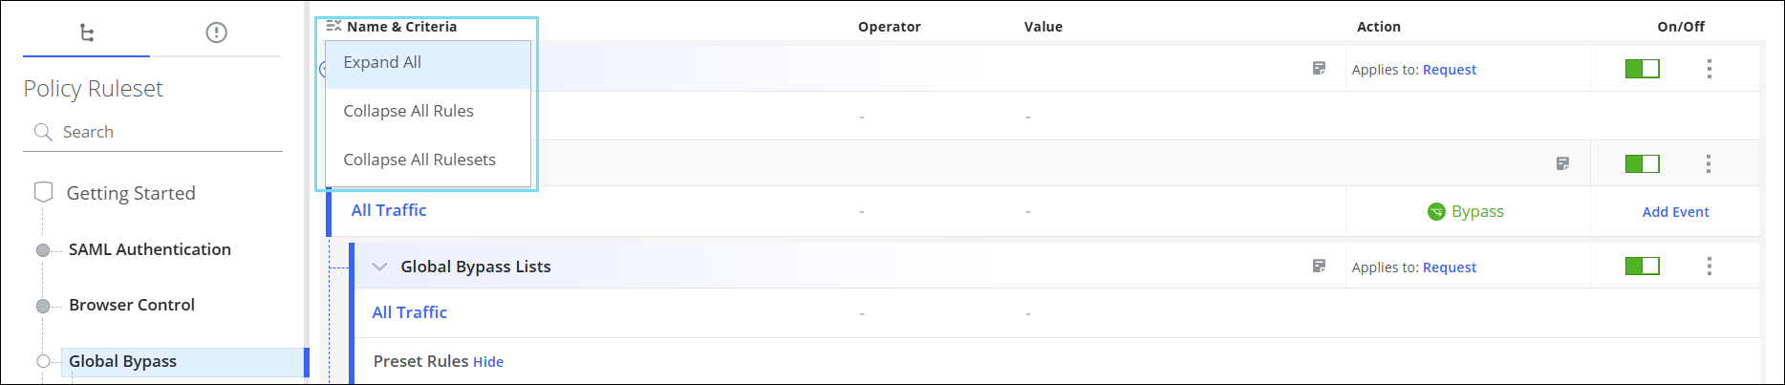Image resolution: width=1785 pixels, height=385 pixels.
Task: Click the expand/collapse icon beside Name & Criteria
Action: pyautogui.click(x=333, y=26)
